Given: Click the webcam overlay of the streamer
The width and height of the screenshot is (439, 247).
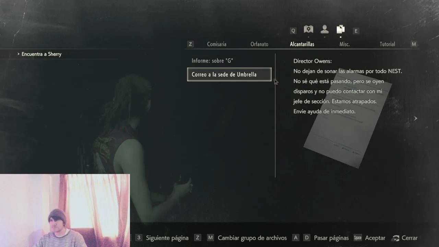Looking at the screenshot, I should pyautogui.click(x=65, y=210).
